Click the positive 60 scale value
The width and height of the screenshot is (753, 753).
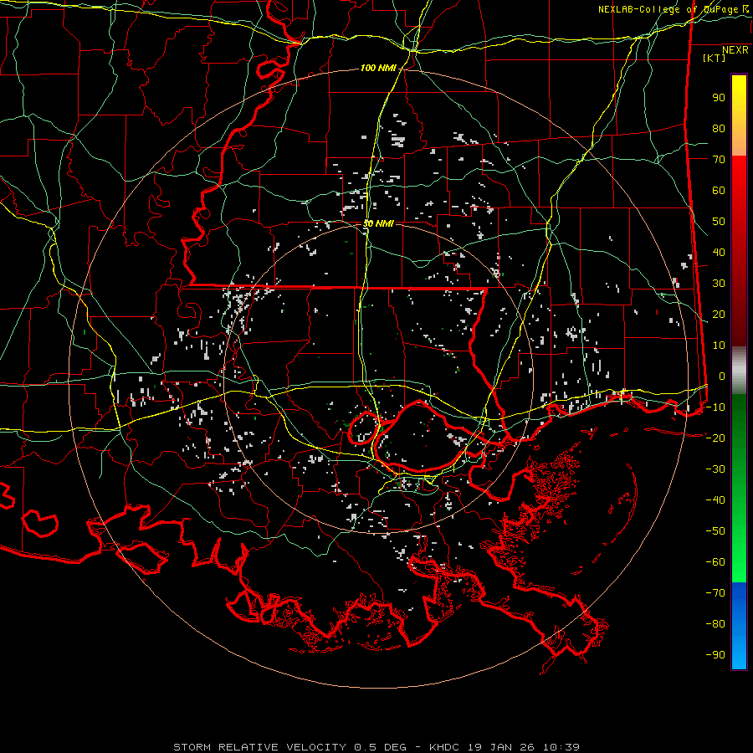(x=719, y=191)
